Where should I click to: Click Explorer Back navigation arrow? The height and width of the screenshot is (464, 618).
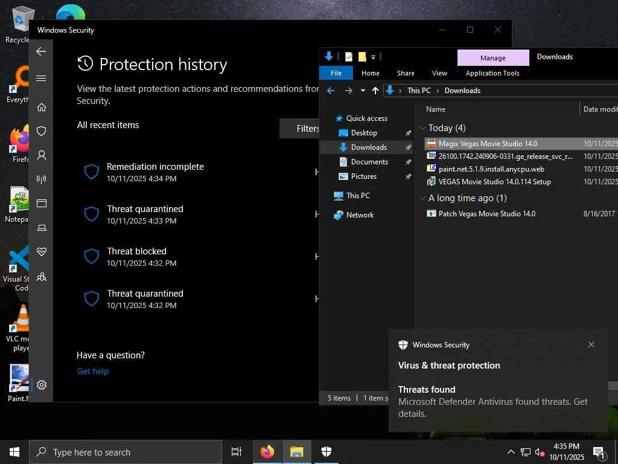(x=331, y=91)
